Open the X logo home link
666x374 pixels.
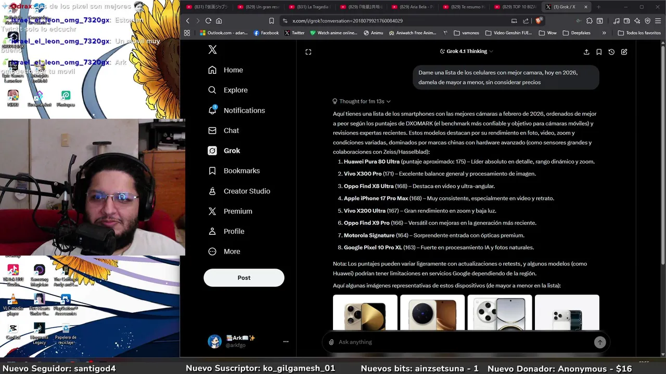pos(212,50)
